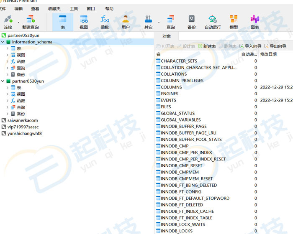Image resolution: width=293 pixels, height=234 pixels.
Task: Click the 导入向导 (Import Wizard) button
Action: pos(250,46)
